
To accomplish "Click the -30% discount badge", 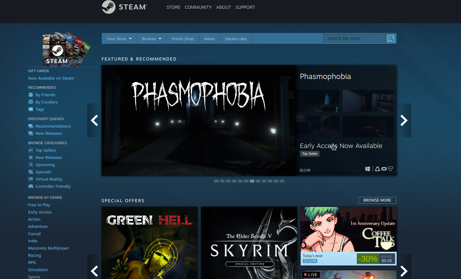I will pos(368,259).
